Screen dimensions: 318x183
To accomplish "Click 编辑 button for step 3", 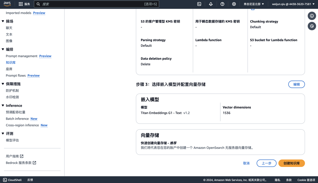I will tap(296, 84).
